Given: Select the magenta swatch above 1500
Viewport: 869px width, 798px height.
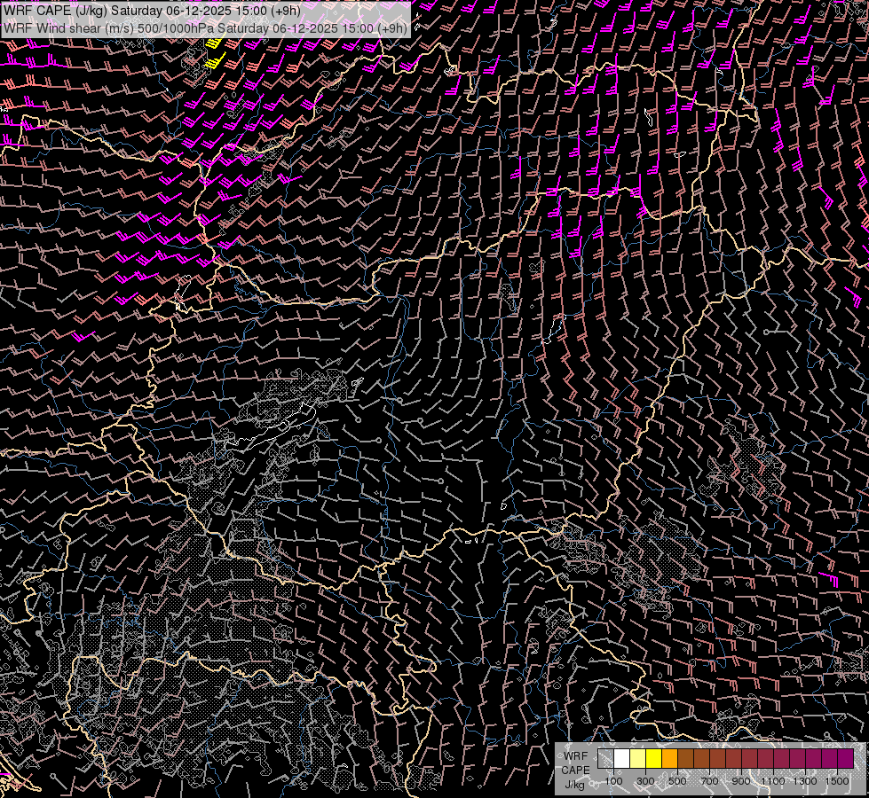Looking at the screenshot, I should click(x=845, y=759).
